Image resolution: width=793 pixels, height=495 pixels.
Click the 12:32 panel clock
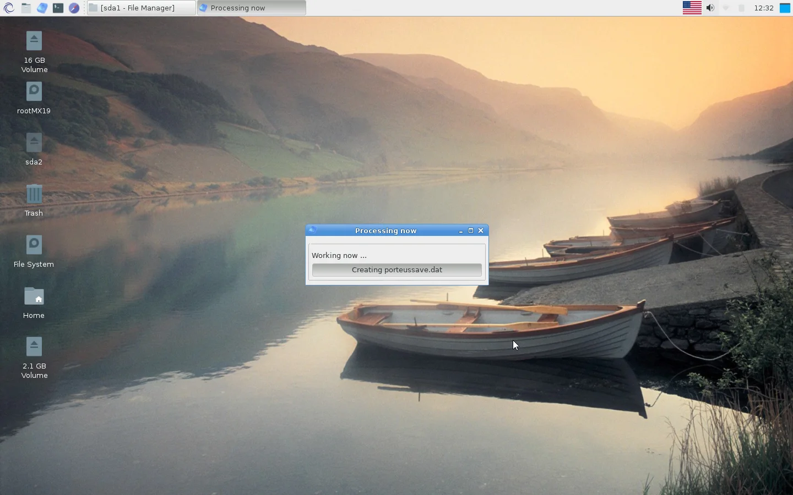764,8
